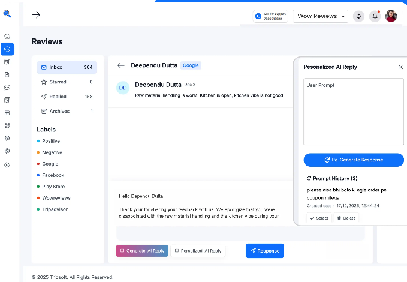Click the 158 replied count
This screenshot has width=407, height=282.
click(x=89, y=97)
